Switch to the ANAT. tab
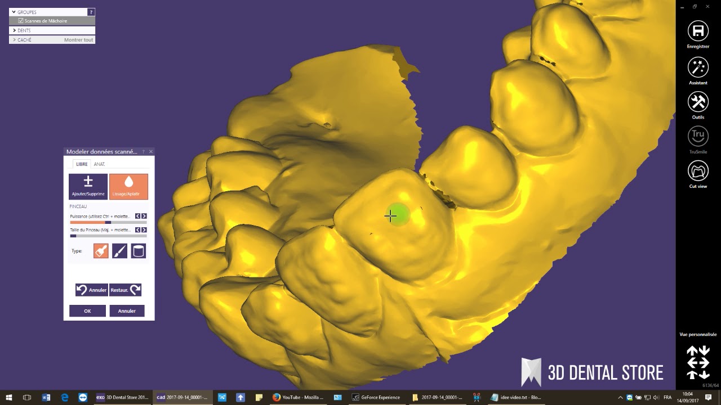721x405 pixels. tap(99, 164)
